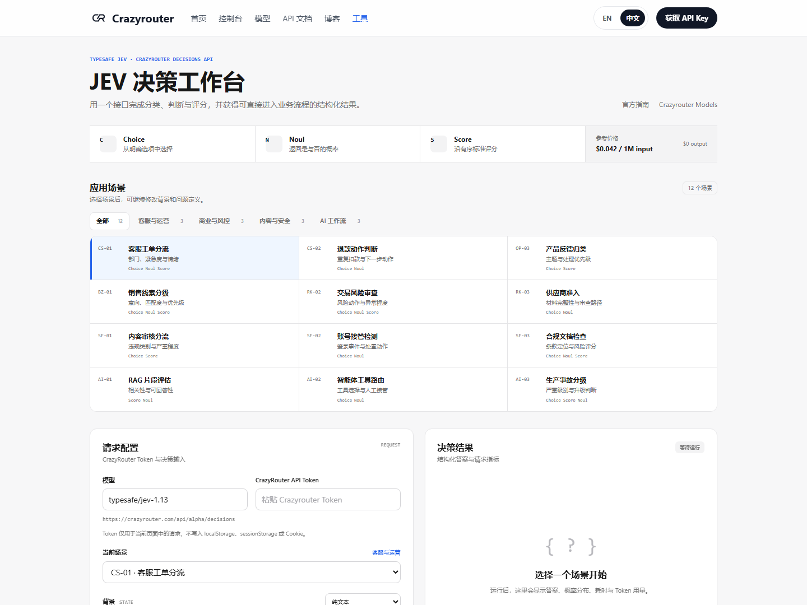Select the 客服与运营 scenario tab
The width and height of the screenshot is (807, 605).
[161, 221]
